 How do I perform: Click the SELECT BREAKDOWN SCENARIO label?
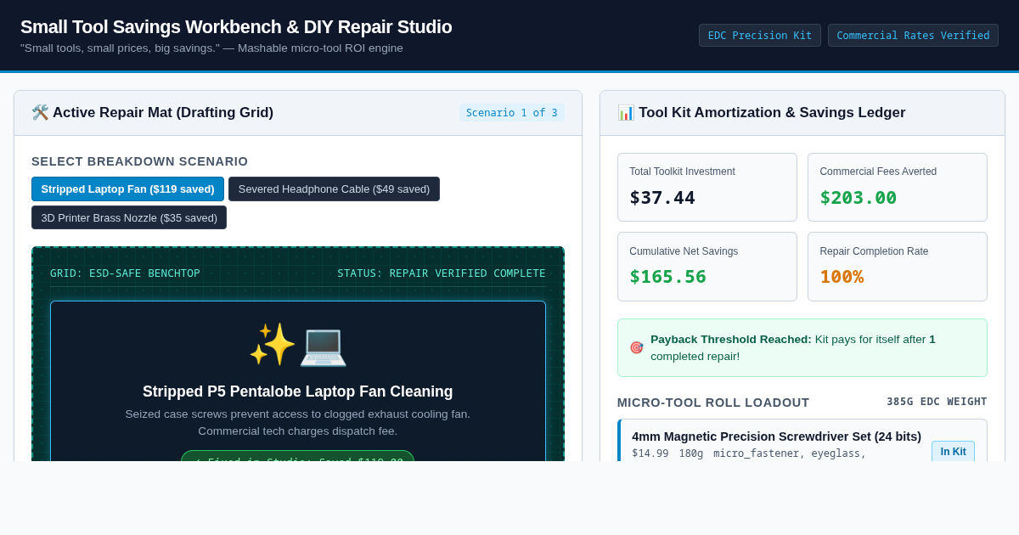pos(140,161)
